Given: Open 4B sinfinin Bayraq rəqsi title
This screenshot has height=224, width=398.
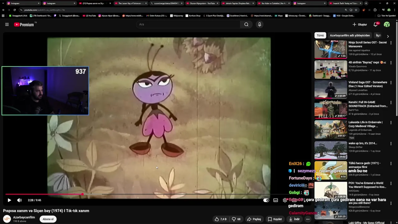Looking at the screenshot, I should 367,63.
